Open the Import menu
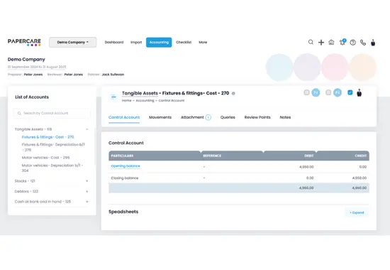This screenshot has height=270, width=390. [136, 42]
